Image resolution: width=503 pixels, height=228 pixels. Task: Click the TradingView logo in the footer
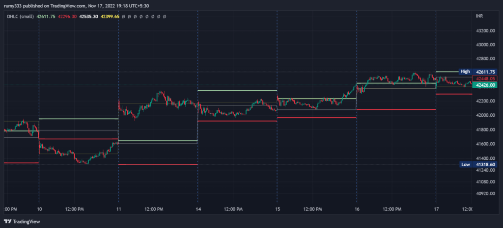[x=22, y=221]
